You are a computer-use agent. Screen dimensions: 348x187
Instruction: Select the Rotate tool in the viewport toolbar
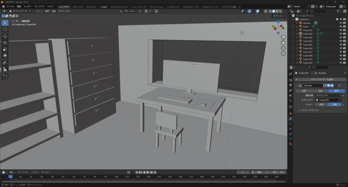pyautogui.click(x=5, y=42)
